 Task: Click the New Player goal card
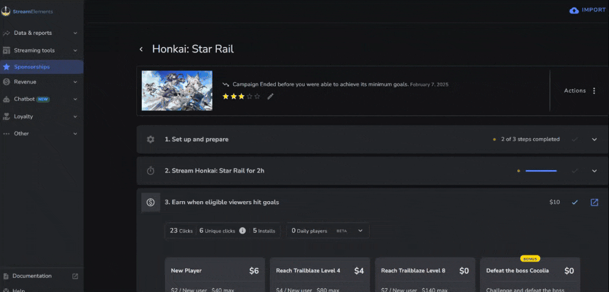tap(215, 274)
